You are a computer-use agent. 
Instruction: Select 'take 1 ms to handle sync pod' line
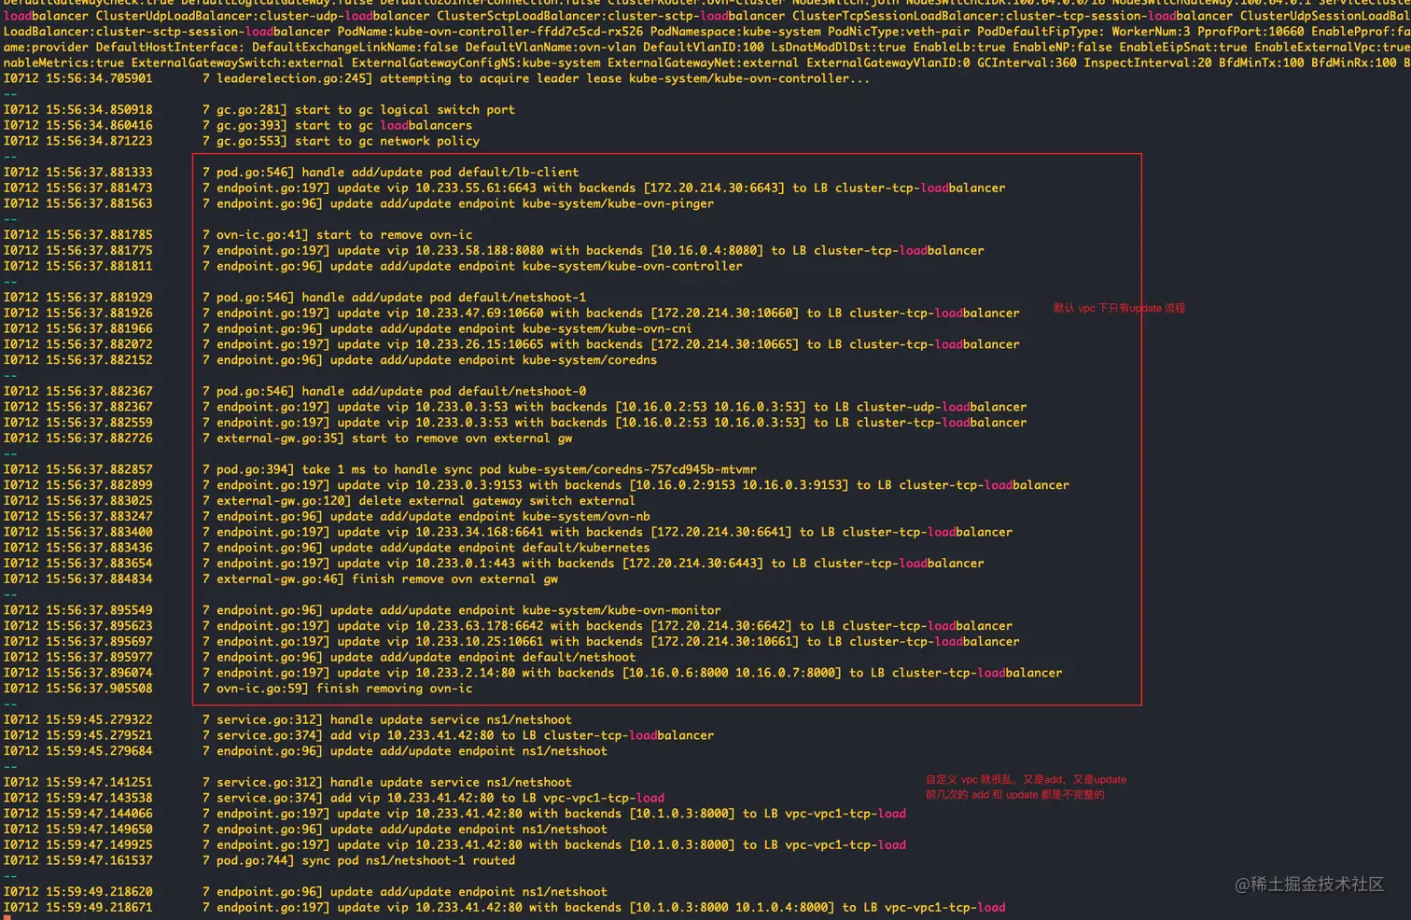click(380, 469)
